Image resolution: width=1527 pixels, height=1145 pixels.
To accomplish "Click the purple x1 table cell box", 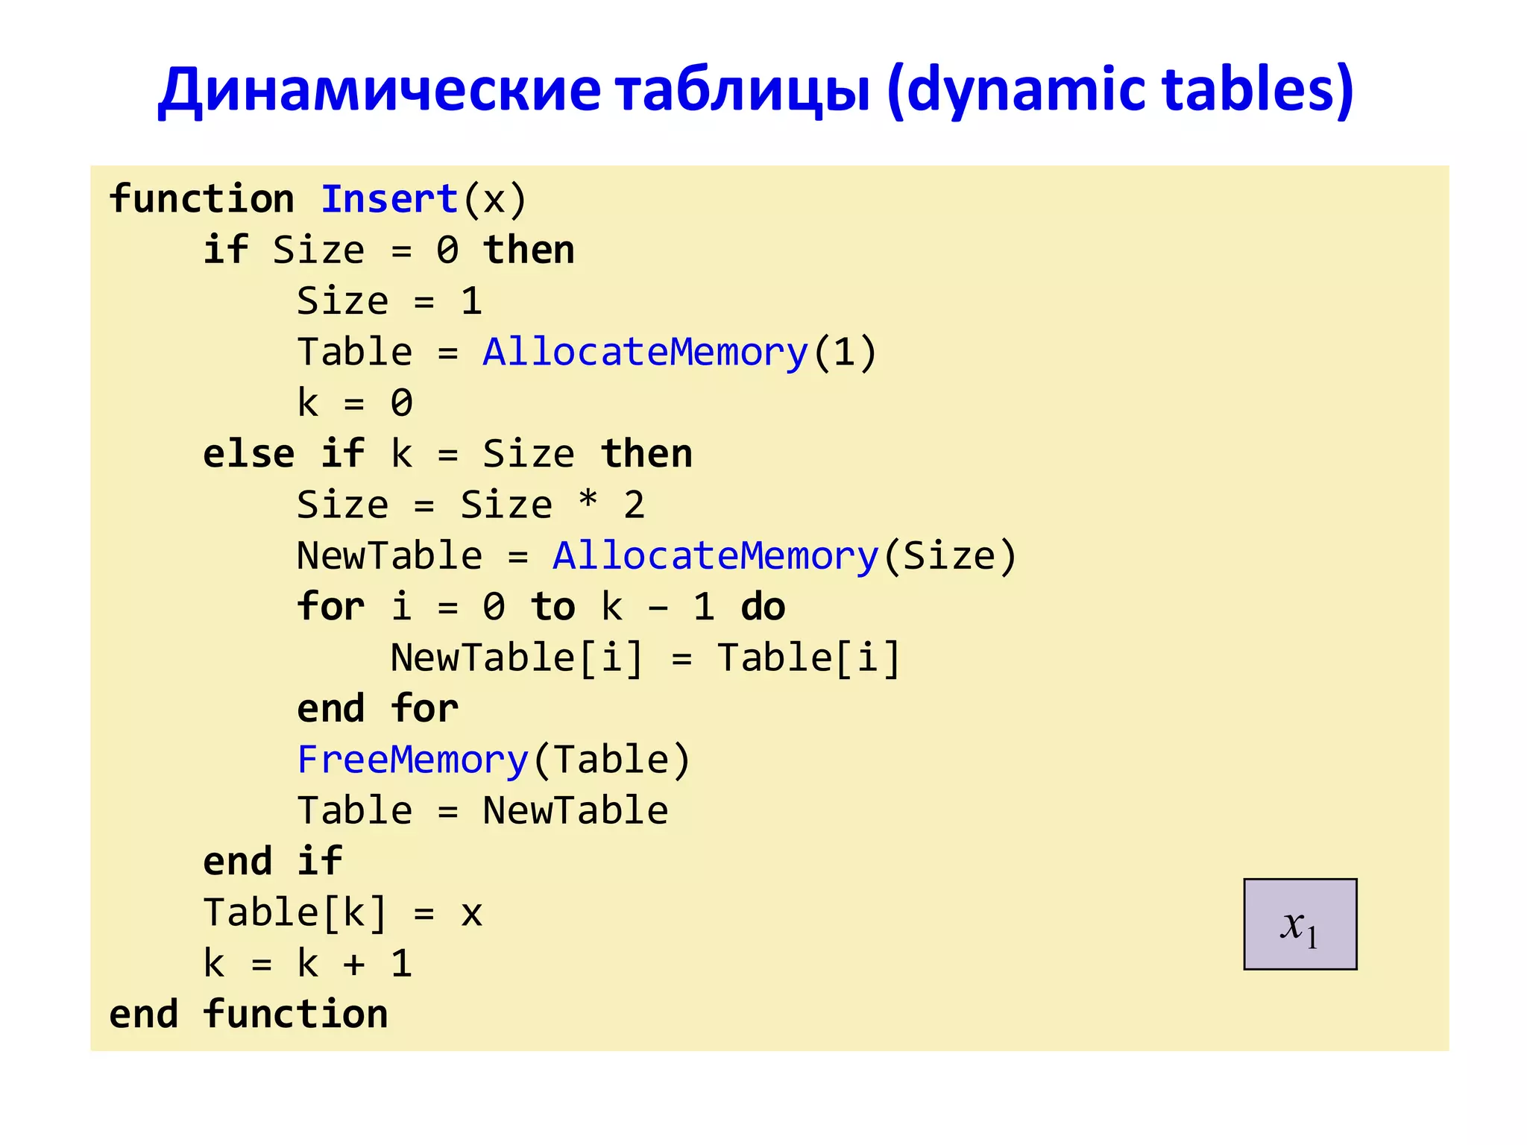I will tap(1300, 924).
